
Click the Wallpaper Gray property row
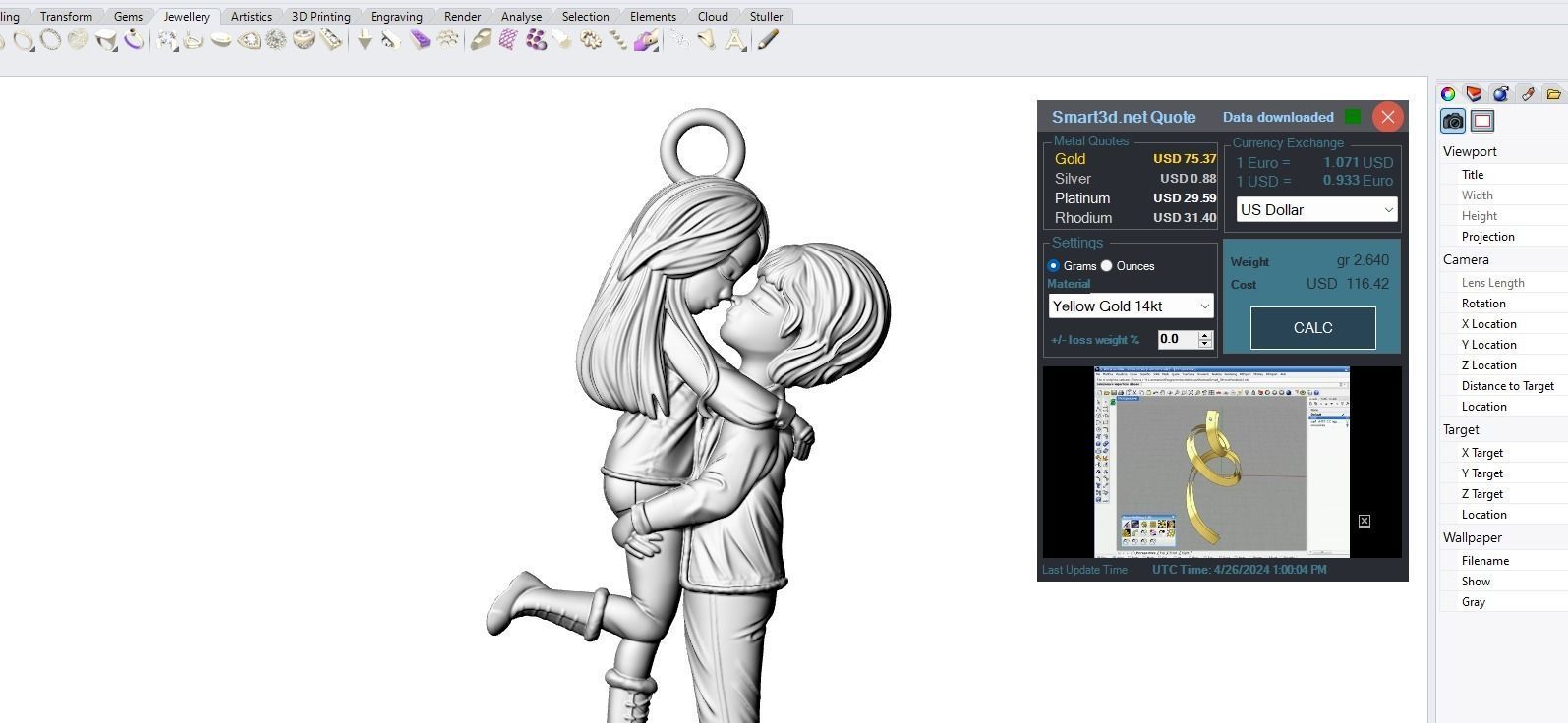pyautogui.click(x=1504, y=602)
